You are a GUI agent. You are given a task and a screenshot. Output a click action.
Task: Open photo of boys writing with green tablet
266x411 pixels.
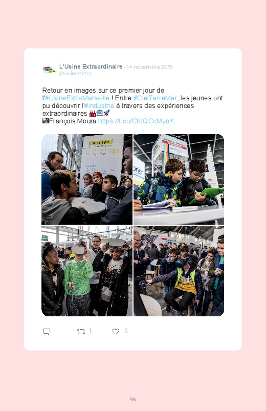click(x=179, y=179)
